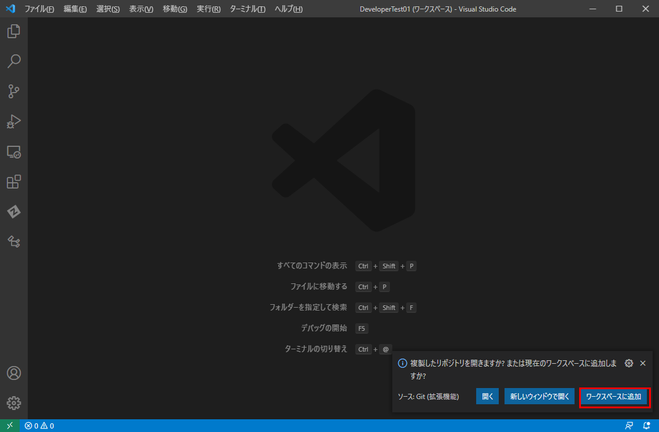Open the ヘルプ(H) menu
This screenshot has height=432, width=659.
click(288, 9)
